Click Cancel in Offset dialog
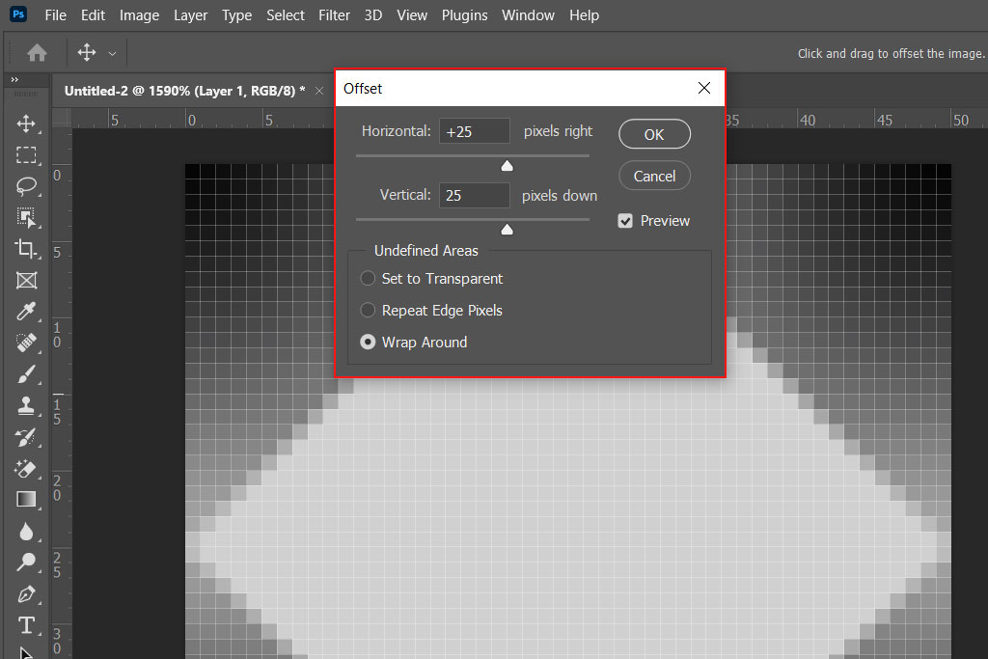 (654, 176)
